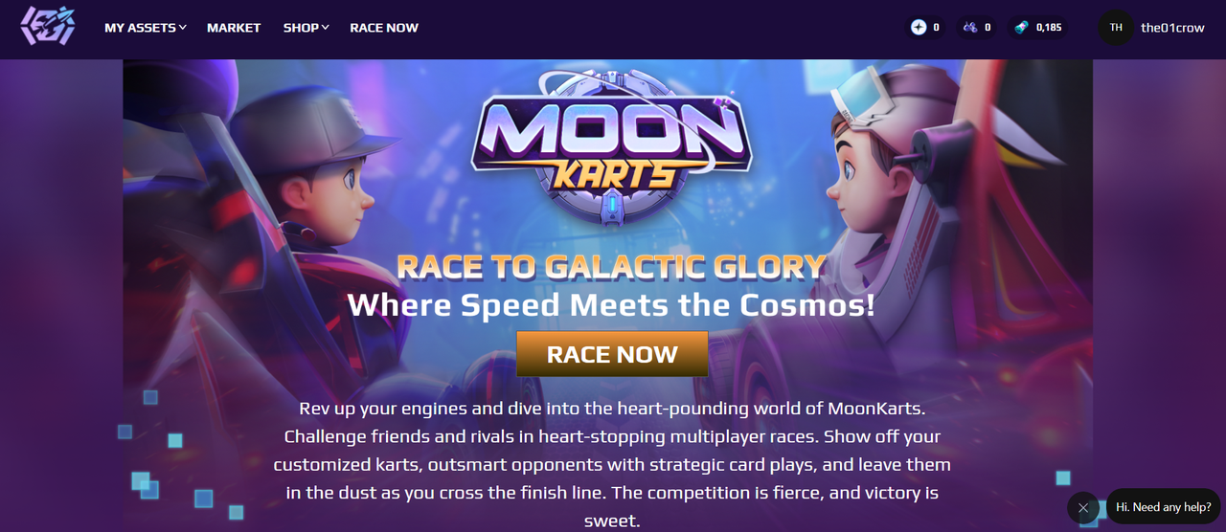Screen dimensions: 1226x532
Task: Expand the MY ASSETS dropdown chevron
Action: tap(183, 28)
